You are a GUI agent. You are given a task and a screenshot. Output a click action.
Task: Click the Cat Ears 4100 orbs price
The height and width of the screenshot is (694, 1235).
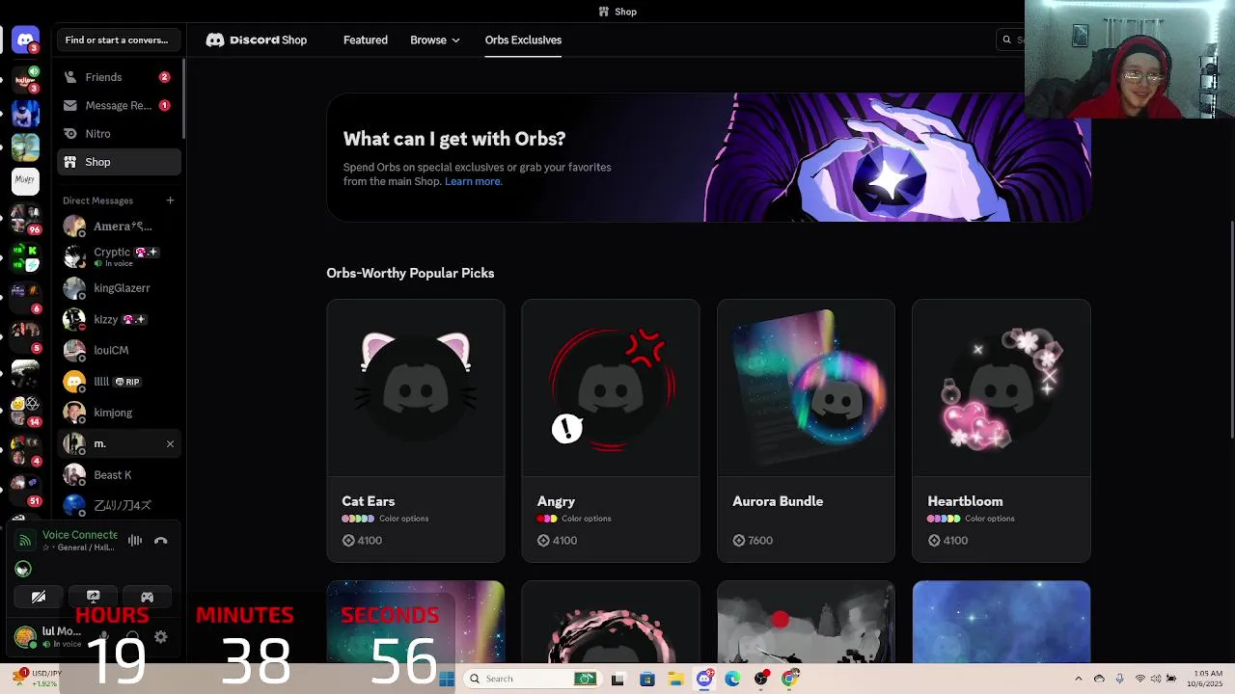click(x=363, y=541)
